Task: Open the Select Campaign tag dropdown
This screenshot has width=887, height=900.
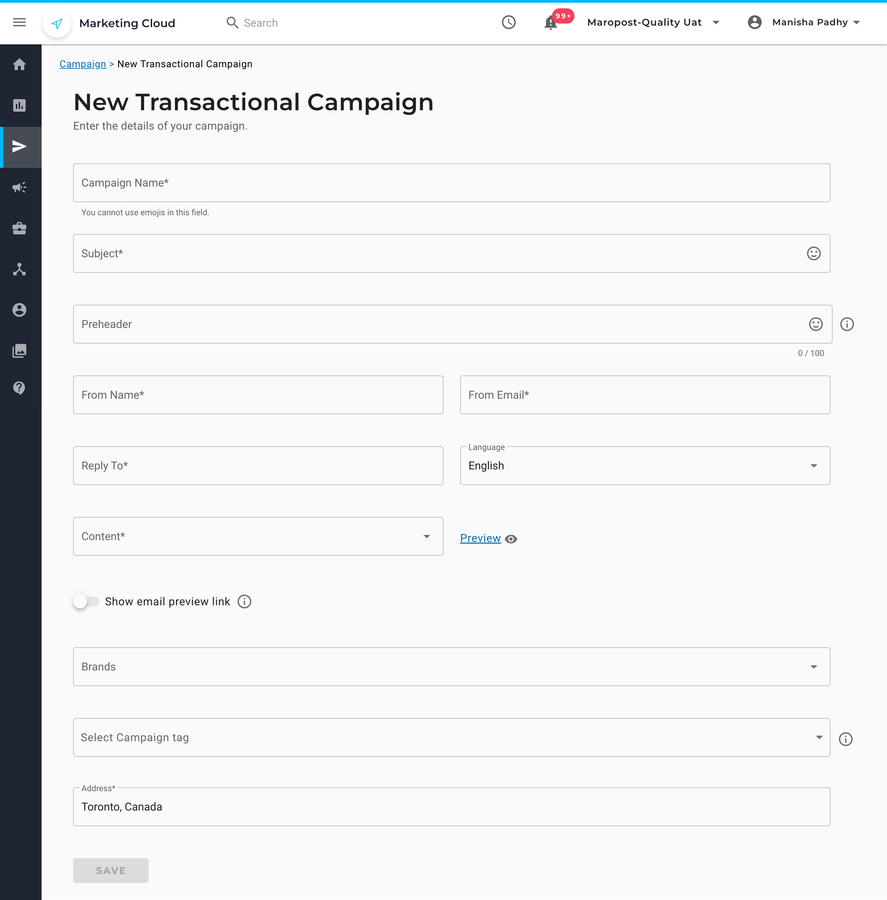Action: (x=451, y=737)
